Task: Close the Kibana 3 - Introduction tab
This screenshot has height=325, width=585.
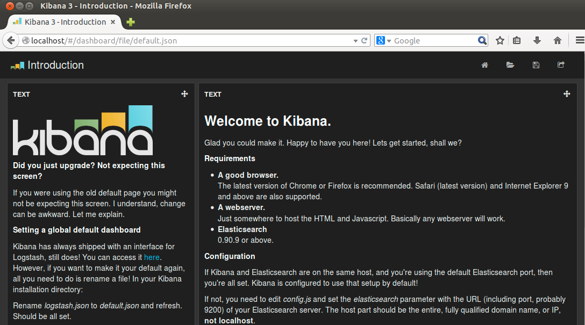Action: (113, 22)
